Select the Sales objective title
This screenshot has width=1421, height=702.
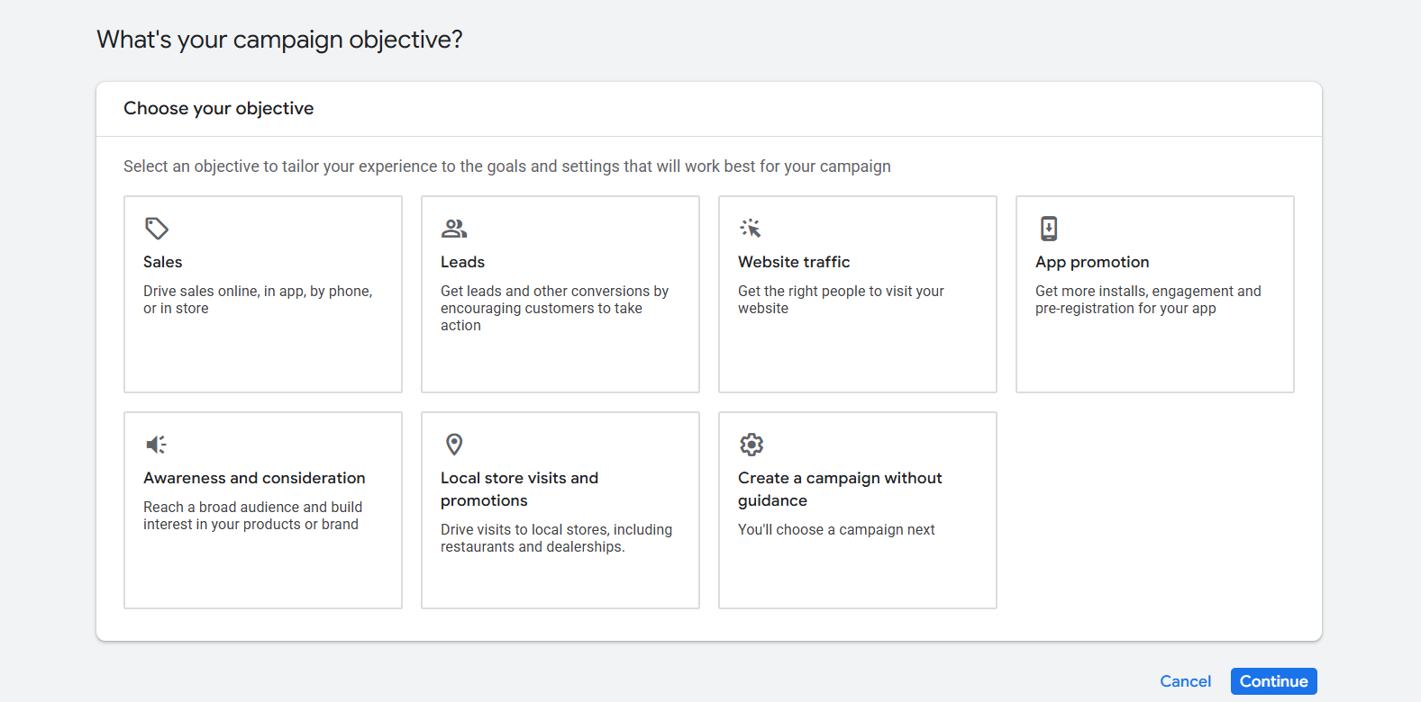163,262
